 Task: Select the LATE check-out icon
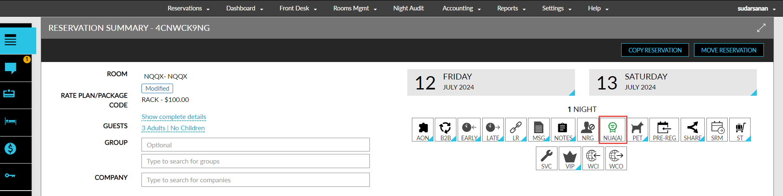tap(493, 130)
